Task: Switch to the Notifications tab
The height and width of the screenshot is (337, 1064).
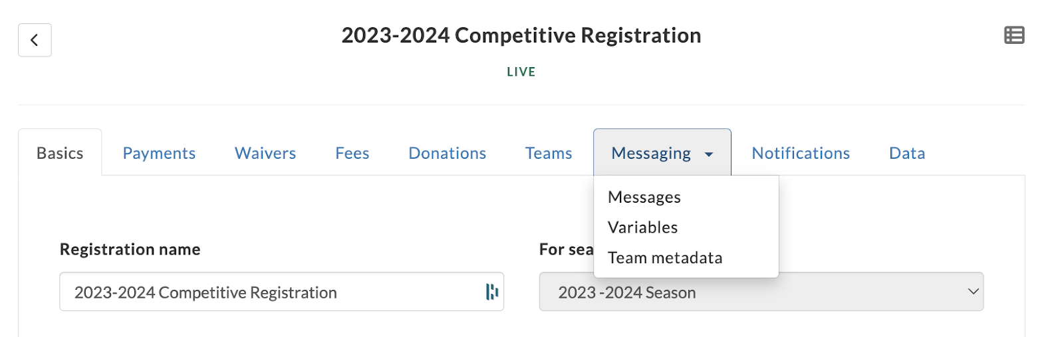Action: point(801,153)
